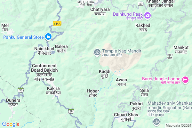Click the Dainkund Peak camera pin
Viewport: 192px width, 128px height.
pyautogui.click(x=148, y=16)
